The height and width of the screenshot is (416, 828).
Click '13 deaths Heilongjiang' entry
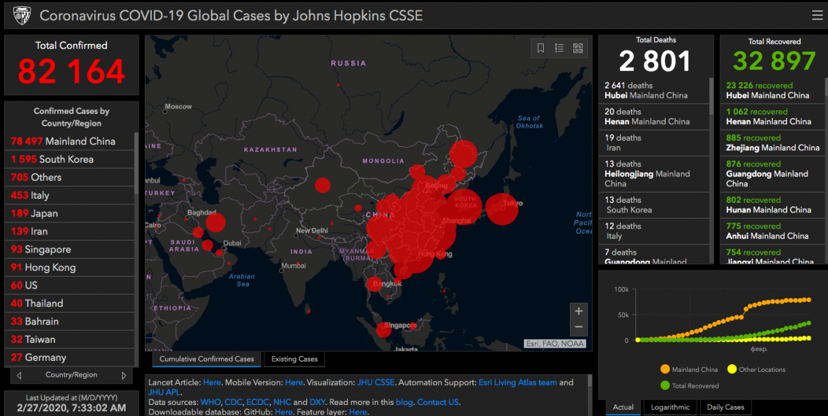653,174
